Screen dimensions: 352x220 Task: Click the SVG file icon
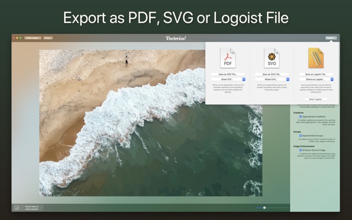[272, 58]
